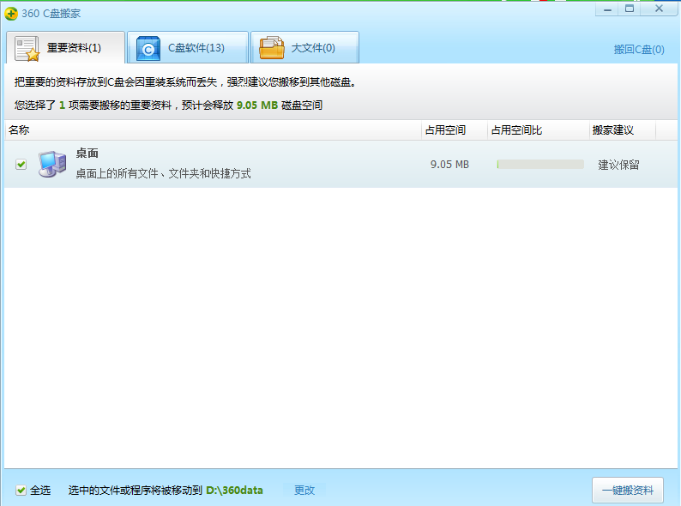681x506 pixels.
Task: Click the 桌面 computer icon
Action: click(x=52, y=164)
